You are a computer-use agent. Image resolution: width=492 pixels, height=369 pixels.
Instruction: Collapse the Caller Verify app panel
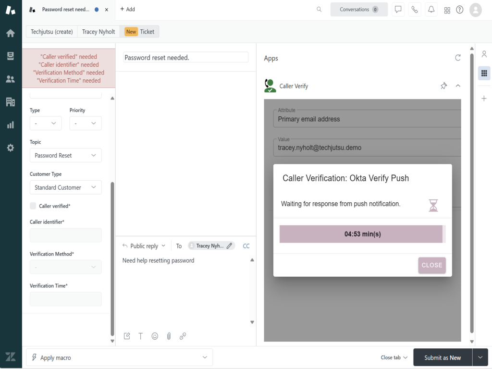[x=458, y=86]
